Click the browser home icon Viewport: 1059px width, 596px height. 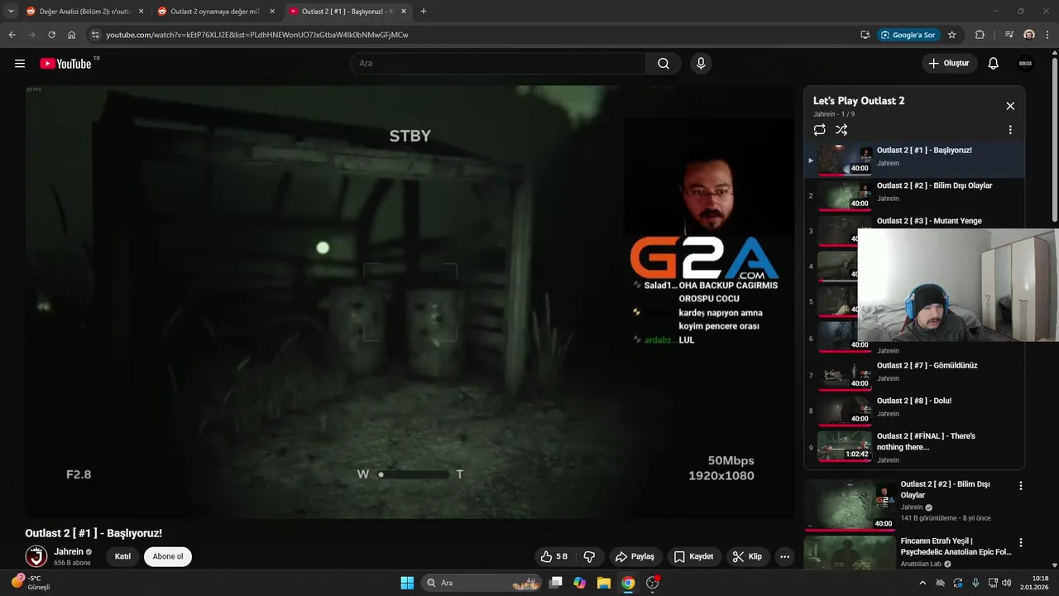click(x=72, y=35)
